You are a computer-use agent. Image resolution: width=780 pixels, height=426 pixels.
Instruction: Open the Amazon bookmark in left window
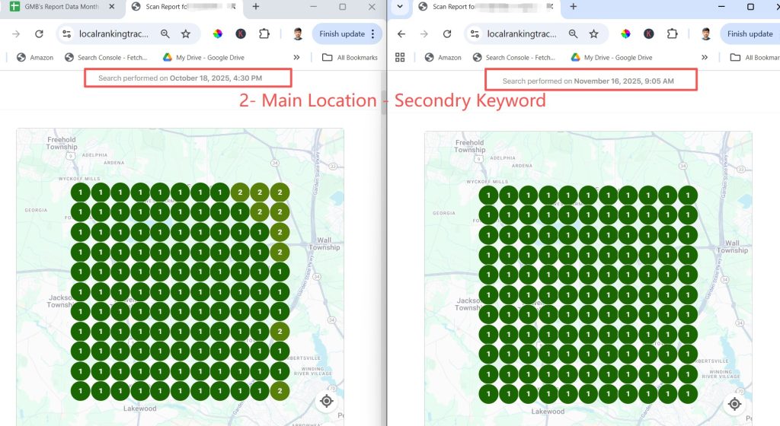tap(36, 57)
